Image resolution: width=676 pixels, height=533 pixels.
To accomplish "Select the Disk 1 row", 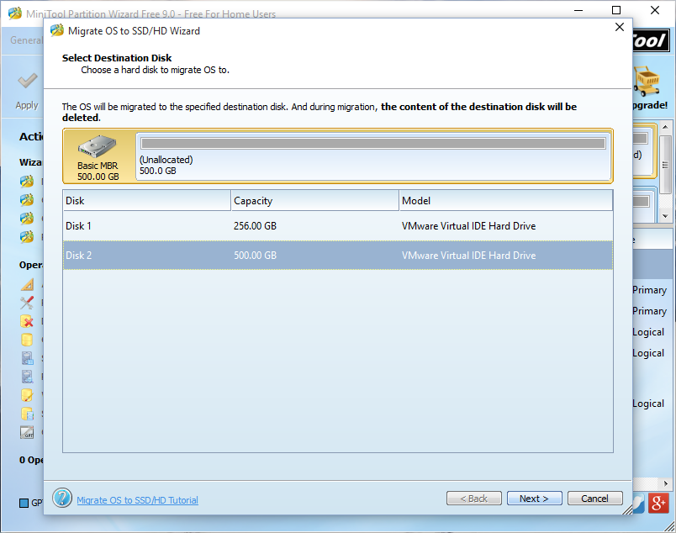I will 337,226.
